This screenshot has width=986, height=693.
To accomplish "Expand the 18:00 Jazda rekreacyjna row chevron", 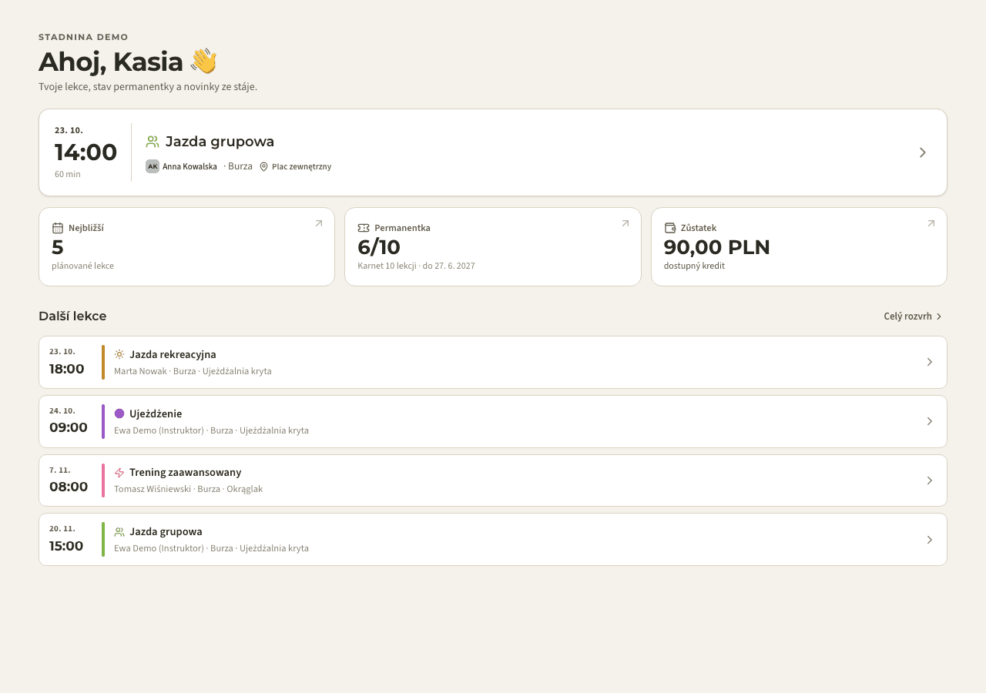I will (x=930, y=362).
